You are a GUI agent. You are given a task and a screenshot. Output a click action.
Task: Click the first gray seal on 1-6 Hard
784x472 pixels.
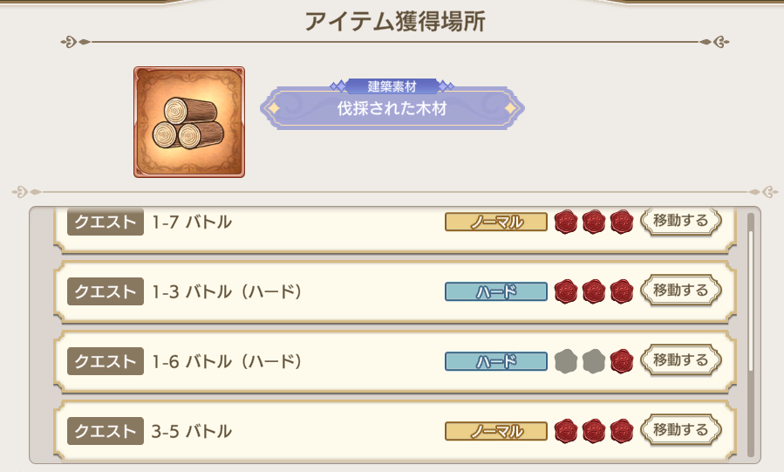[x=567, y=360]
